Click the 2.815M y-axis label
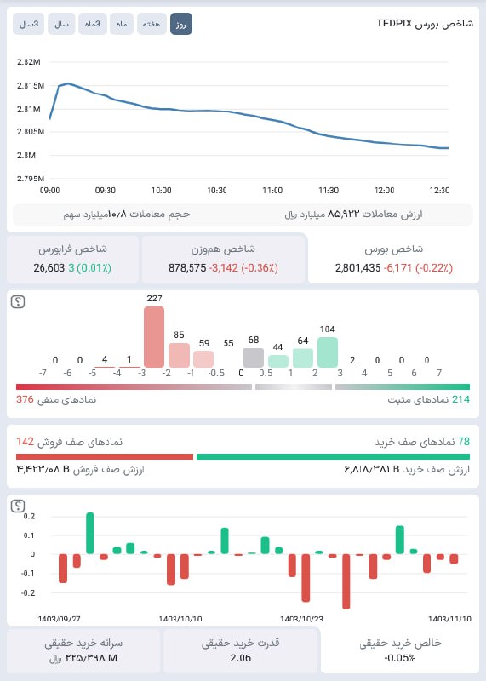The image size is (486, 681). coord(31,86)
